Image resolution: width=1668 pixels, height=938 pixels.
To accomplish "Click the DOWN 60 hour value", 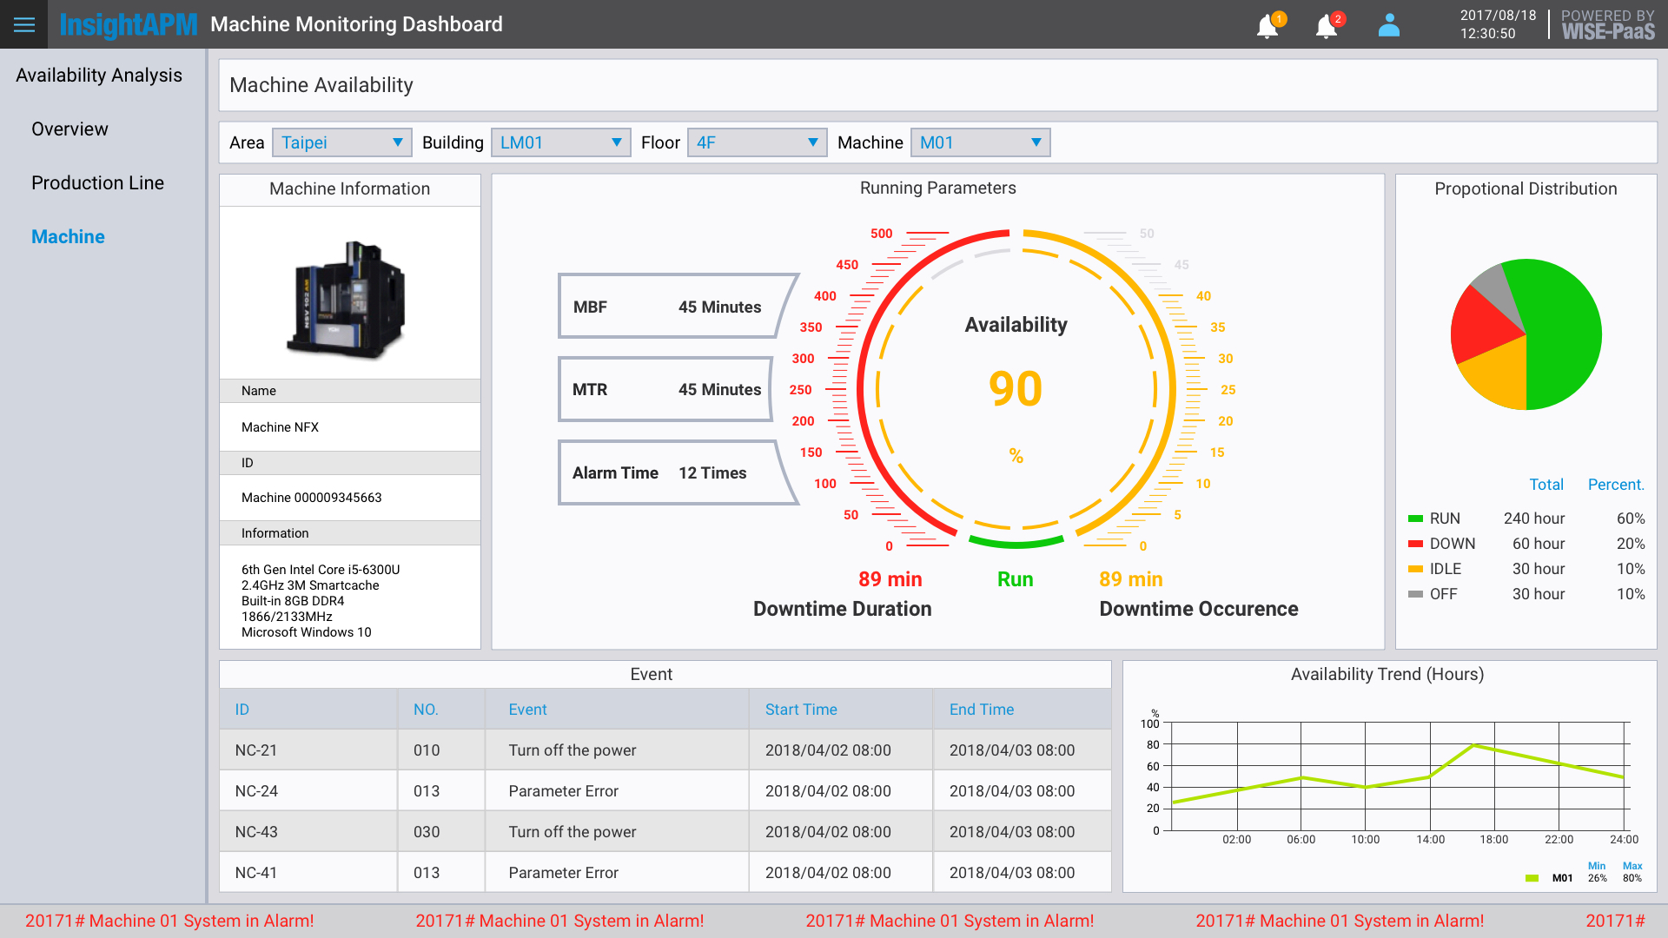I will click(x=1539, y=544).
